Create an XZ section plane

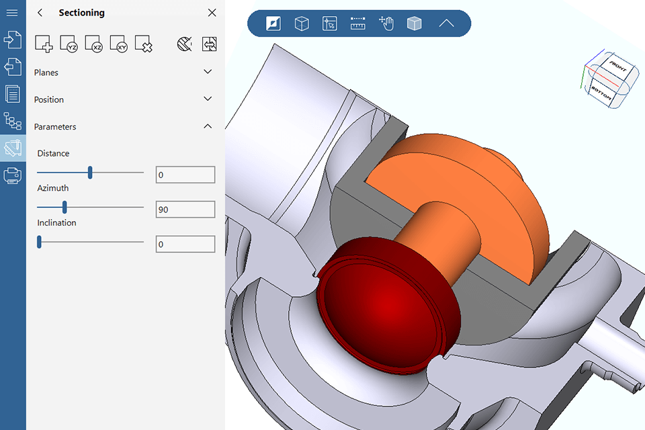pyautogui.click(x=93, y=44)
